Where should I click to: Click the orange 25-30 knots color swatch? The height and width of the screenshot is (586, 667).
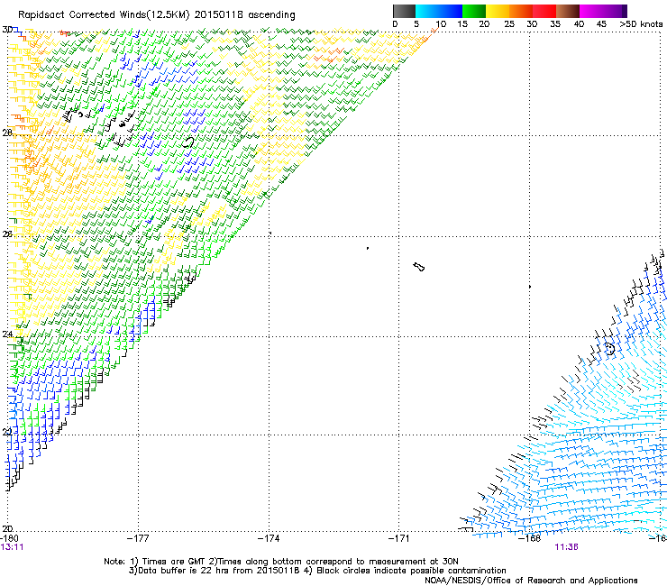pos(521,11)
